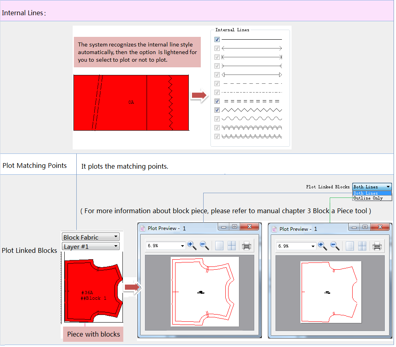Choose 'Outline Only' from the dropdown list
Screen dimensions: 396x347
click(368, 198)
